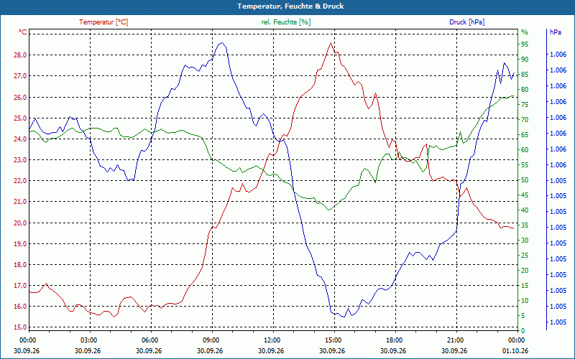This screenshot has height=359, width=575.
Task: Click the 28,0 temperature axis value
Action: (x=20, y=55)
